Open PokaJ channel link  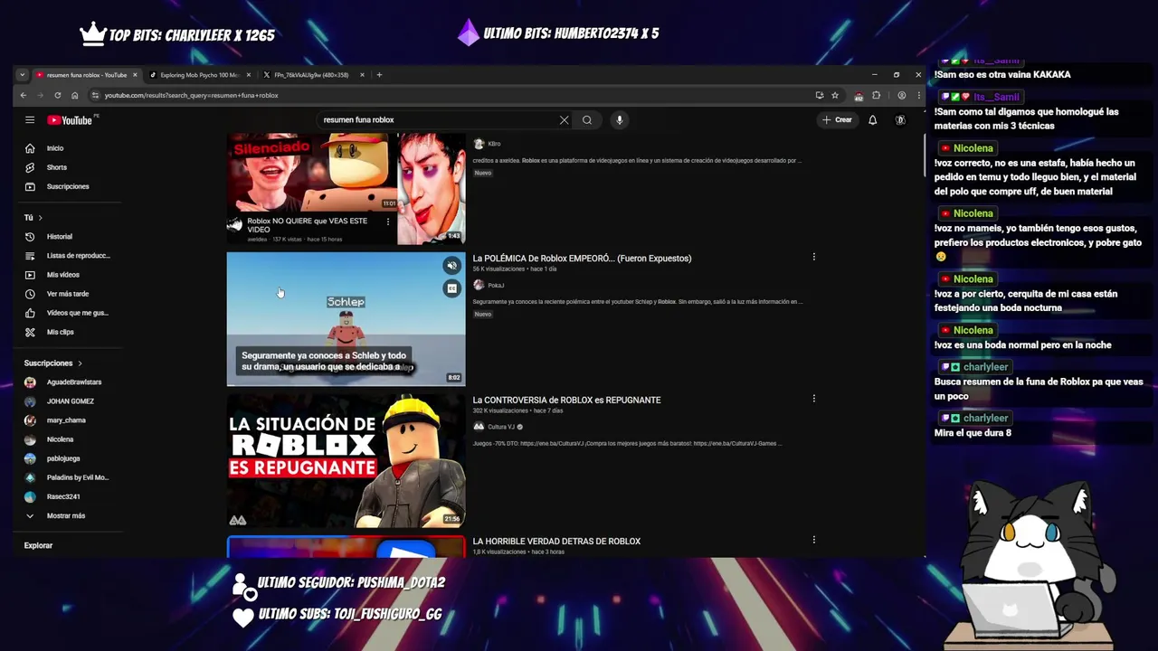click(x=496, y=286)
